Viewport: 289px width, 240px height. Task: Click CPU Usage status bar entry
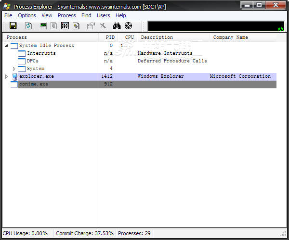pos(25,233)
